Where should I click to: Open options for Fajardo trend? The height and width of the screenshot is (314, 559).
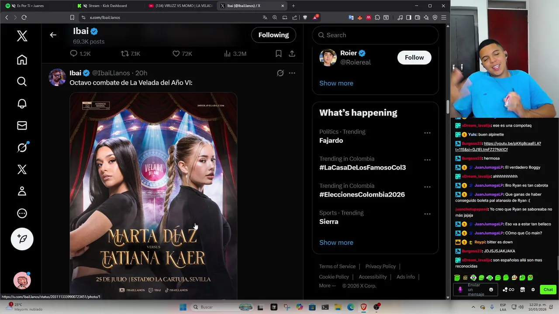tap(427, 133)
